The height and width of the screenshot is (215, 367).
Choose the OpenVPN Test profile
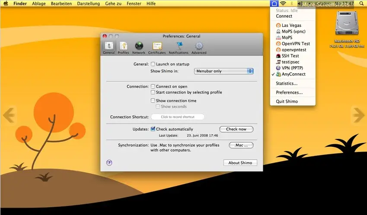[293, 44]
